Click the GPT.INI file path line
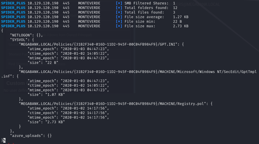This screenshot has width=259, height=144. point(99,44)
